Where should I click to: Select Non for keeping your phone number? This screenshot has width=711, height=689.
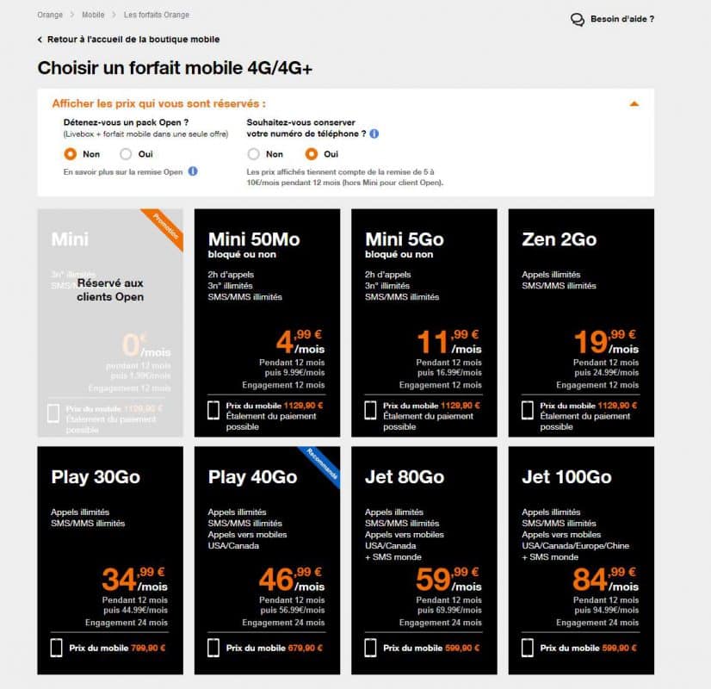(x=253, y=154)
